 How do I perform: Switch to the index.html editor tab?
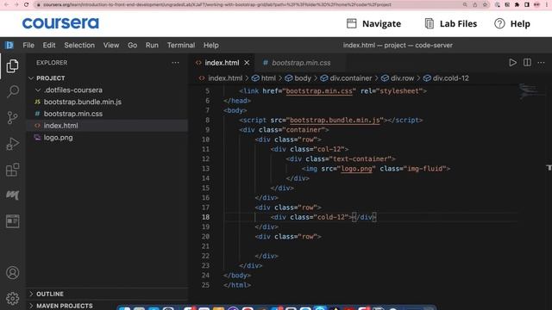pos(222,63)
